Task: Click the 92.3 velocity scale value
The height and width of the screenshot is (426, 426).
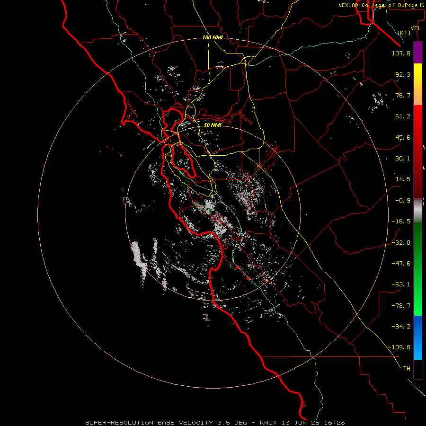Action: click(x=403, y=74)
